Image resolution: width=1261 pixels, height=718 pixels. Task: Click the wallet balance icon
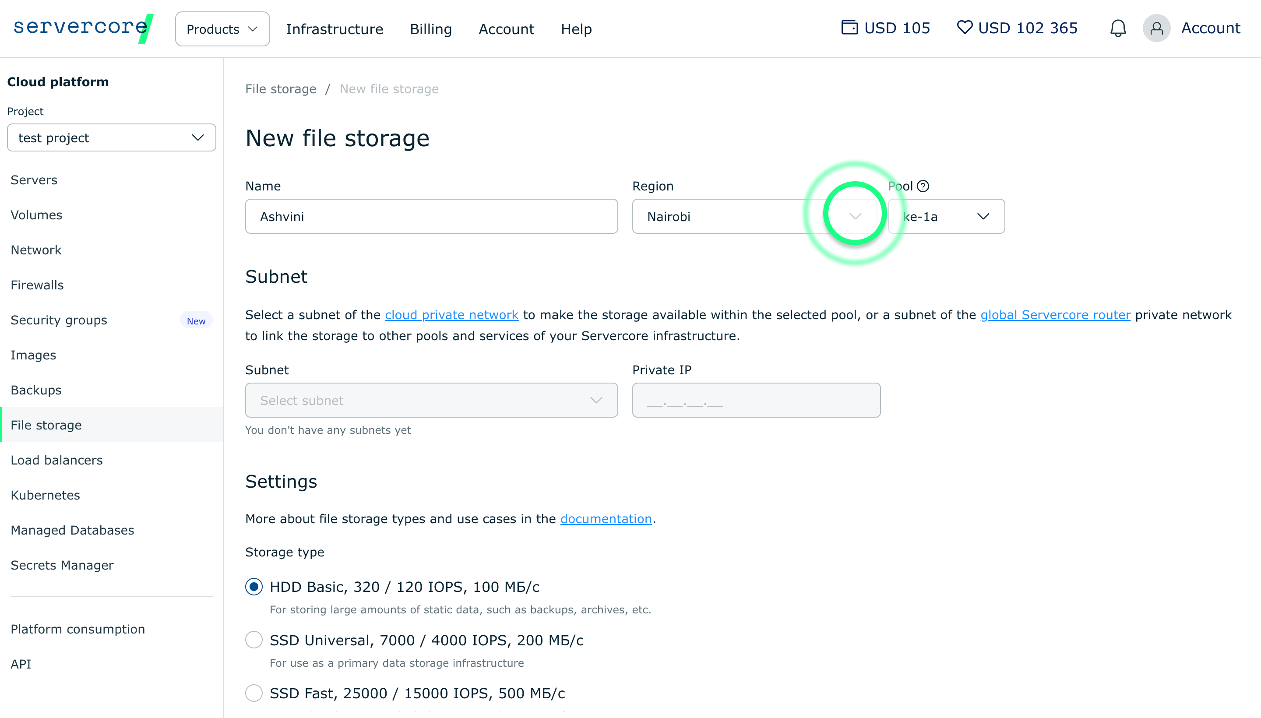tap(849, 27)
